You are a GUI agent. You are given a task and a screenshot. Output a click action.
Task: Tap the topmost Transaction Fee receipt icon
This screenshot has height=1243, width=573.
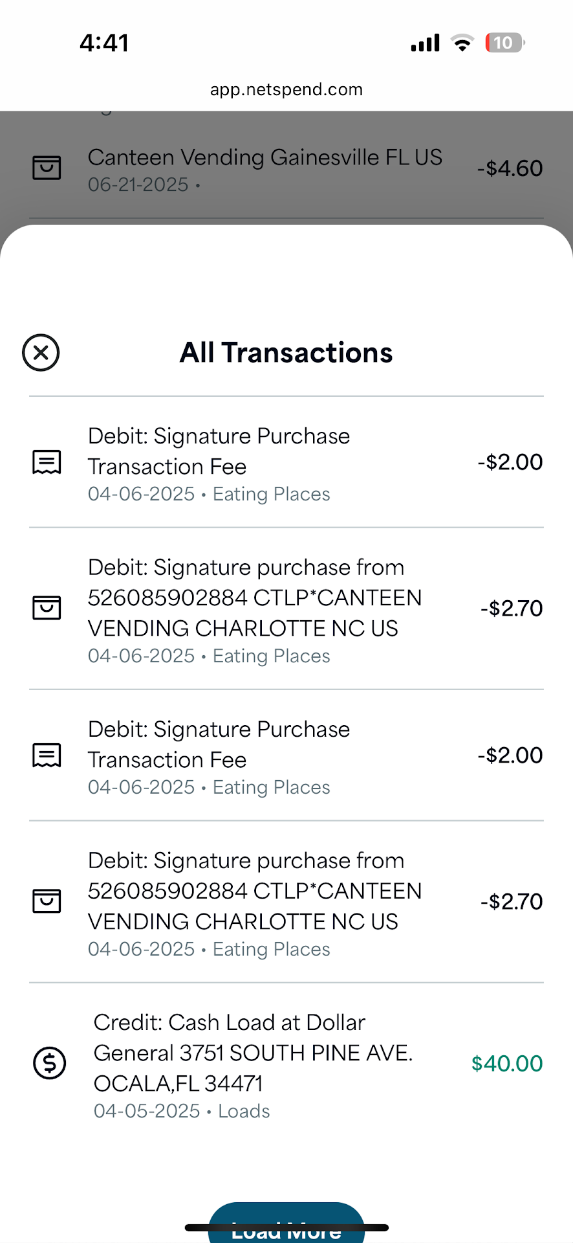pyautogui.click(x=47, y=462)
